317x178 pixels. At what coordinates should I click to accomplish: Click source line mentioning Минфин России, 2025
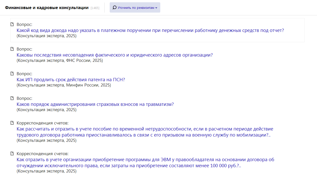[x=64, y=85]
